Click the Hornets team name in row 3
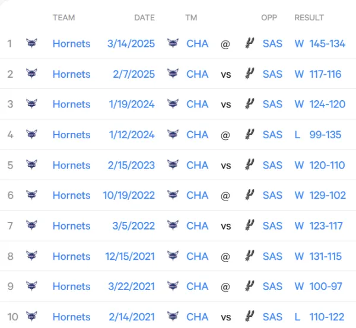The height and width of the screenshot is (328, 356). 72,104
